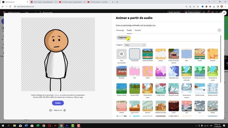This screenshot has height=128, width=228.
Task: Select the Ondas background
Action: click(147, 71)
